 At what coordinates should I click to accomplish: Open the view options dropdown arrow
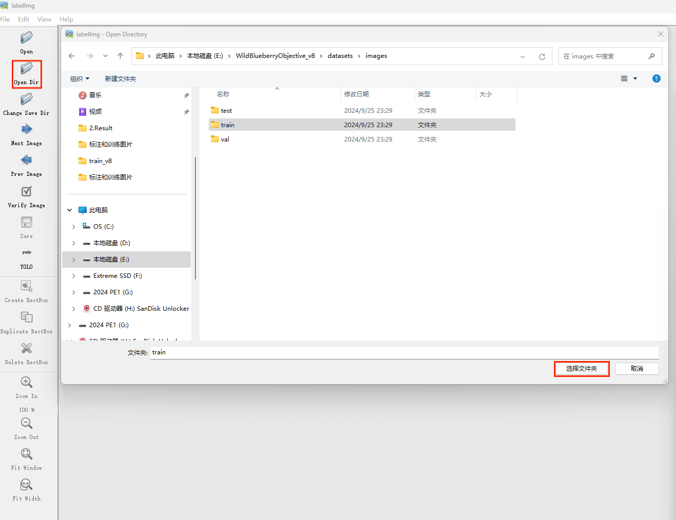[635, 79]
